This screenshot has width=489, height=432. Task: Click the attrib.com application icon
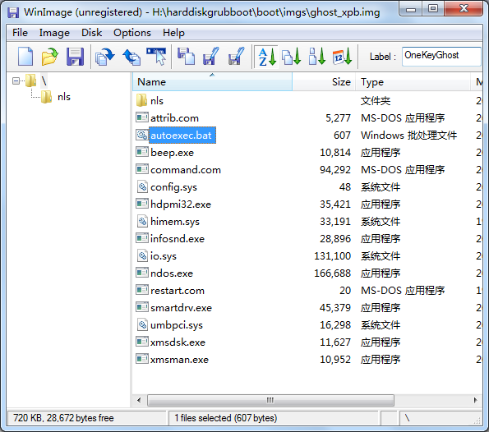coord(142,117)
